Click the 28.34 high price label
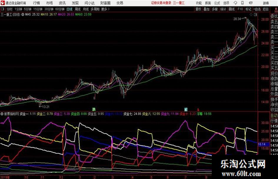This screenshot has width=278, height=179. (237, 19)
